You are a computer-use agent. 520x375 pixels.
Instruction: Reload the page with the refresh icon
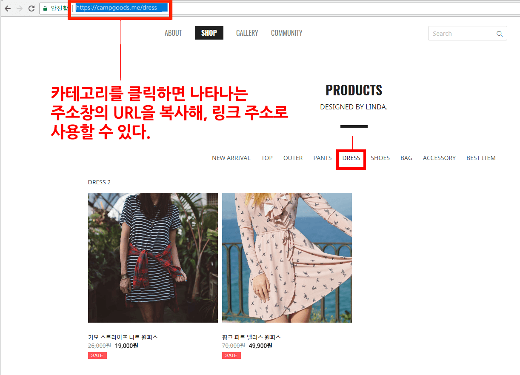tap(31, 8)
